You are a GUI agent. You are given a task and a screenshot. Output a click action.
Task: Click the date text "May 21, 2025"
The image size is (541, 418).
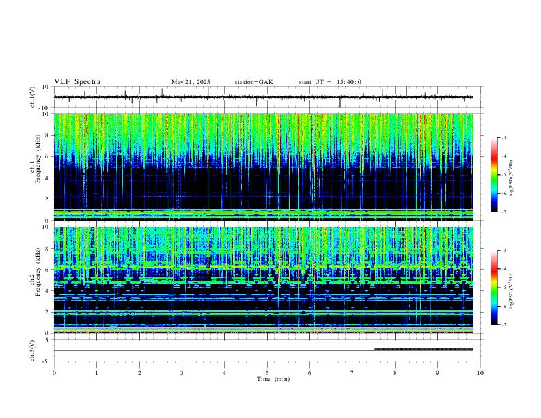pyautogui.click(x=191, y=82)
